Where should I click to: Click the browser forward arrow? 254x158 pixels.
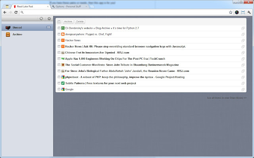(10, 12)
